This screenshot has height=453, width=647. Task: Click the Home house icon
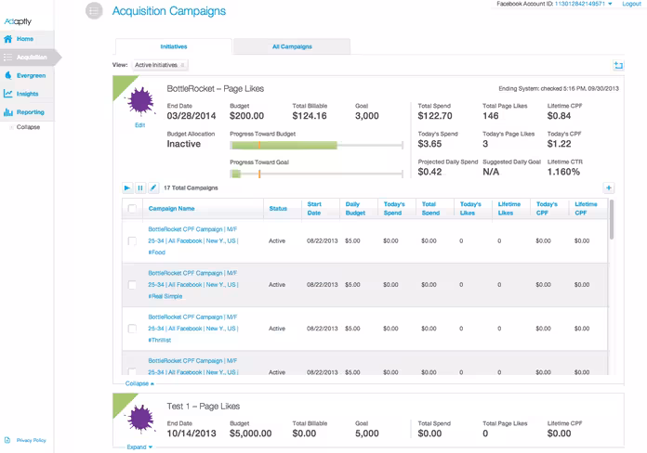(x=7, y=39)
